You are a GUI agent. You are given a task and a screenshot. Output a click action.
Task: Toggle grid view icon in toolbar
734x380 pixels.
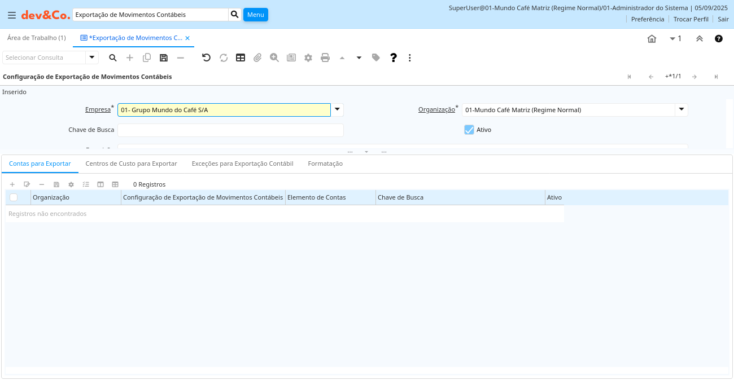(241, 58)
